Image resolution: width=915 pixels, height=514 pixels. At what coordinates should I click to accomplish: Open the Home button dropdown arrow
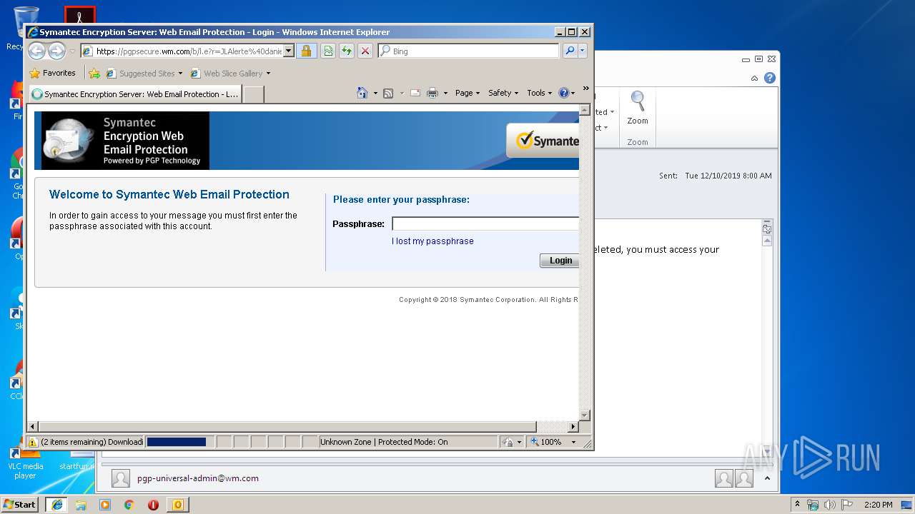375,93
